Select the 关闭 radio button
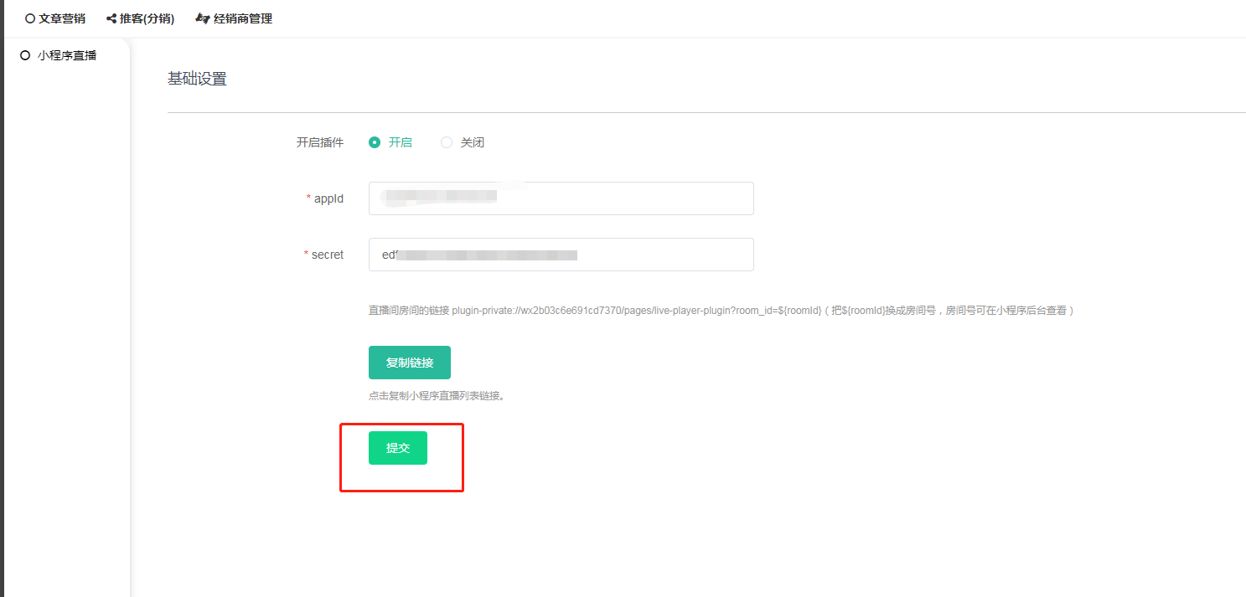Screen dimensions: 1246x597 tap(447, 142)
